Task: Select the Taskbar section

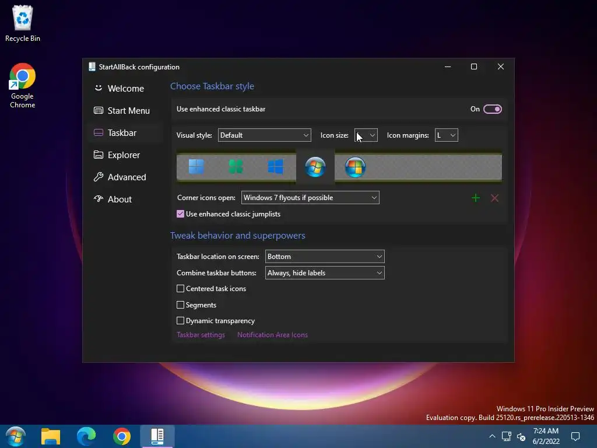Action: (125, 132)
